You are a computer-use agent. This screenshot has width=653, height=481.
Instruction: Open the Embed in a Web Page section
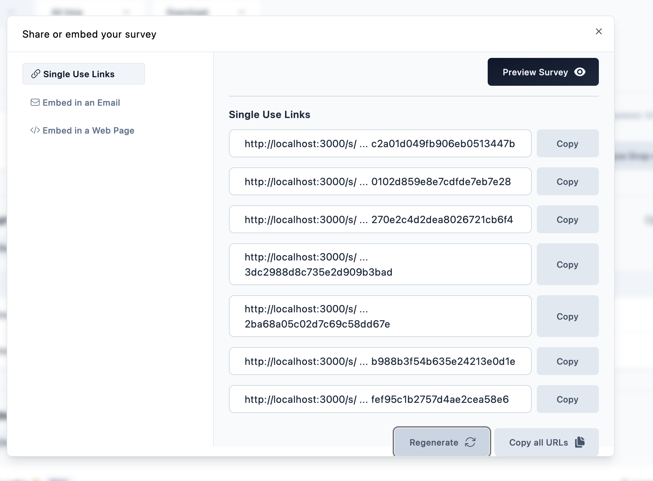[x=89, y=130]
